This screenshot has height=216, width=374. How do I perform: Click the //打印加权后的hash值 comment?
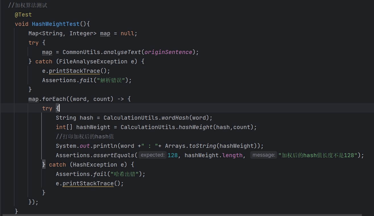[85, 136]
